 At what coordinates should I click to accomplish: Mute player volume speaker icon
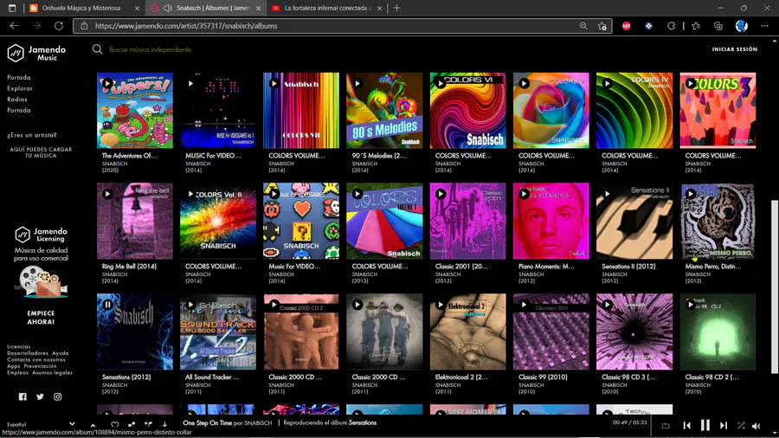click(x=756, y=425)
